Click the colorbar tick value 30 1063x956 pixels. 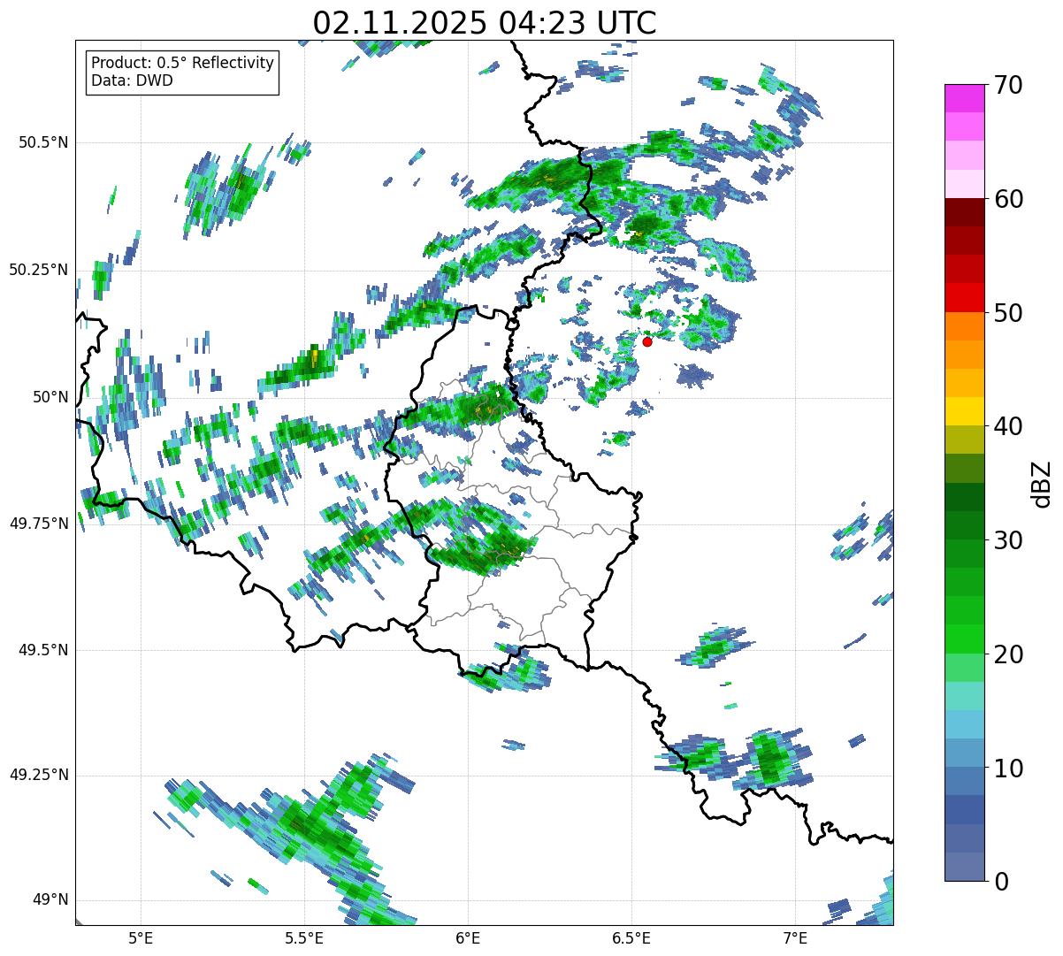[1009, 540]
